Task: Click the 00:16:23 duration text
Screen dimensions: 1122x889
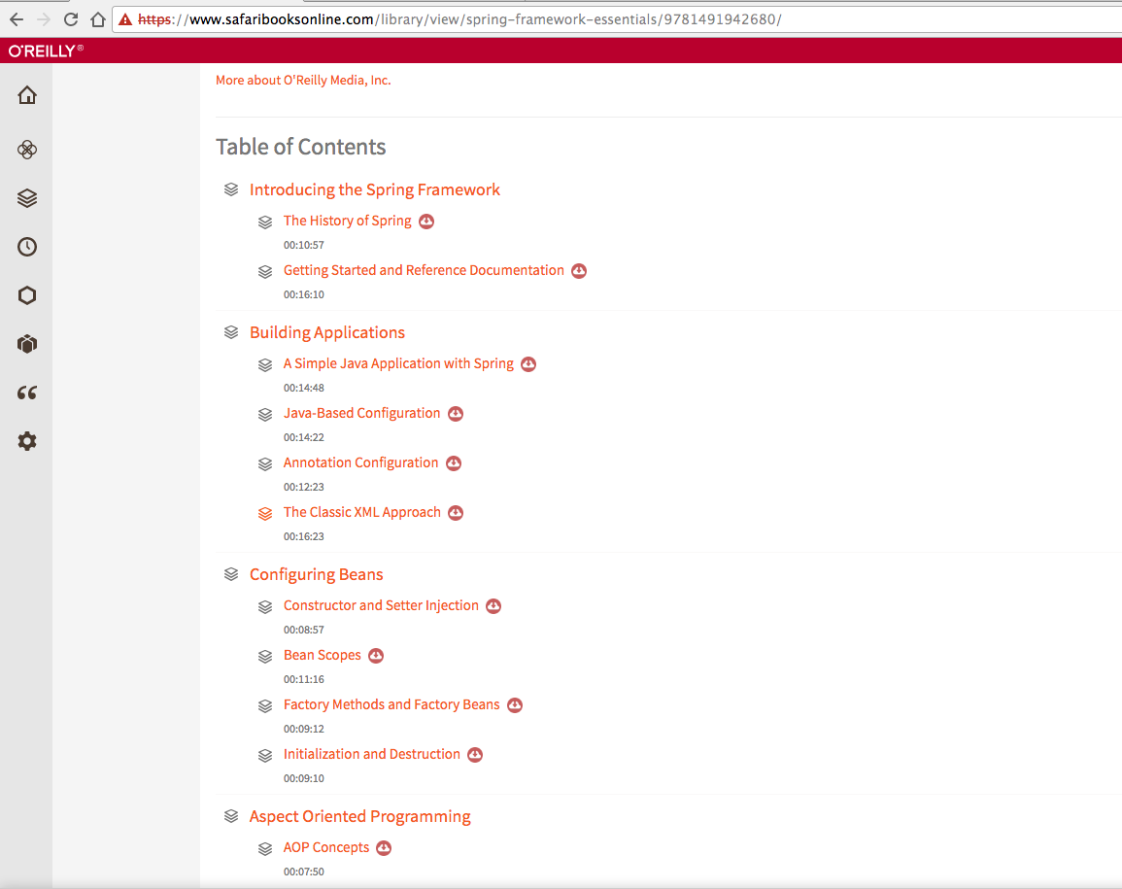Action: 303,536
